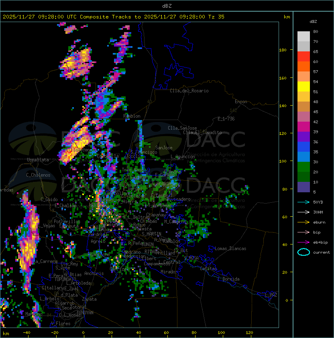The image size is (334, 338).
Task: Click the 'C_Chilenos' place label
Action: pos(38,175)
